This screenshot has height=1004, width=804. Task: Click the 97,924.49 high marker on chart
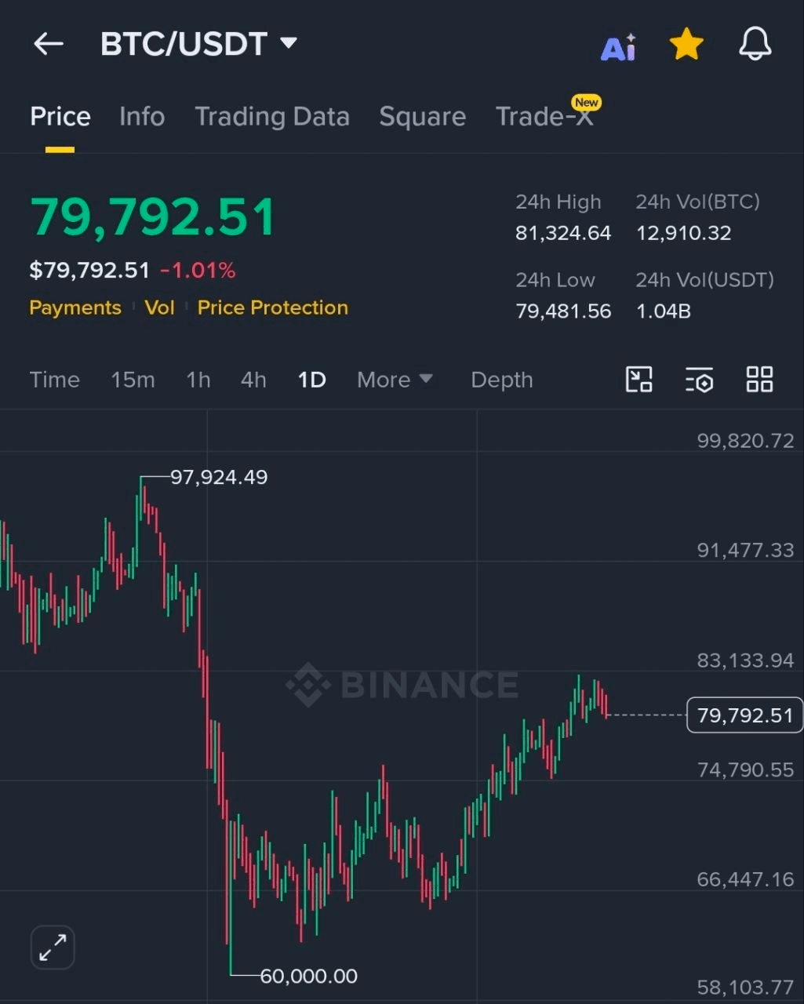[x=219, y=477]
